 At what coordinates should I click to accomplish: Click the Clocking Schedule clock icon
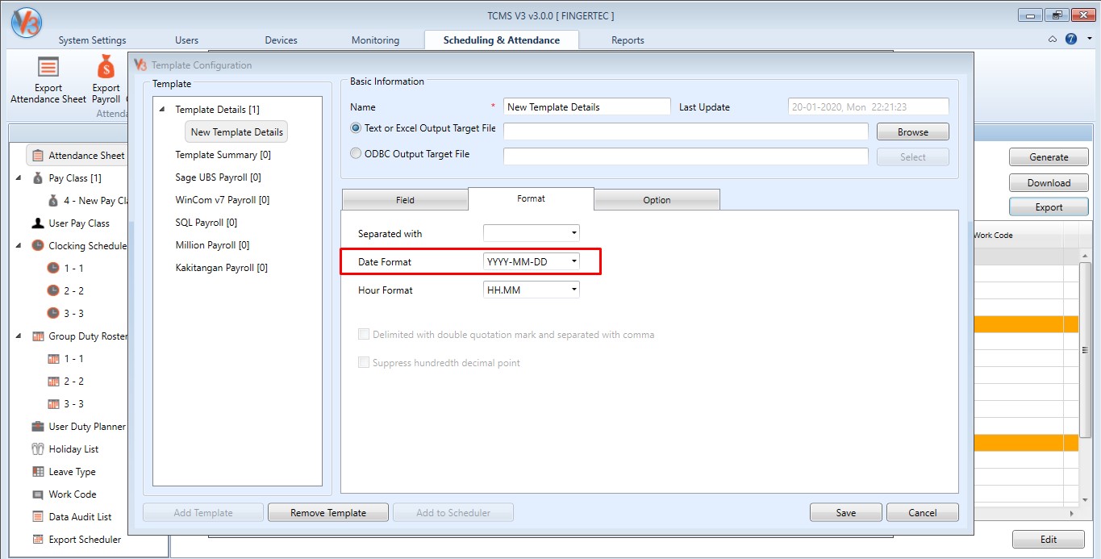pyautogui.click(x=37, y=245)
